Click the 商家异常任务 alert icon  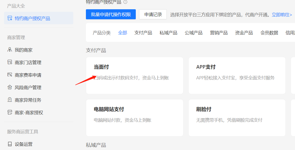tap(10, 100)
